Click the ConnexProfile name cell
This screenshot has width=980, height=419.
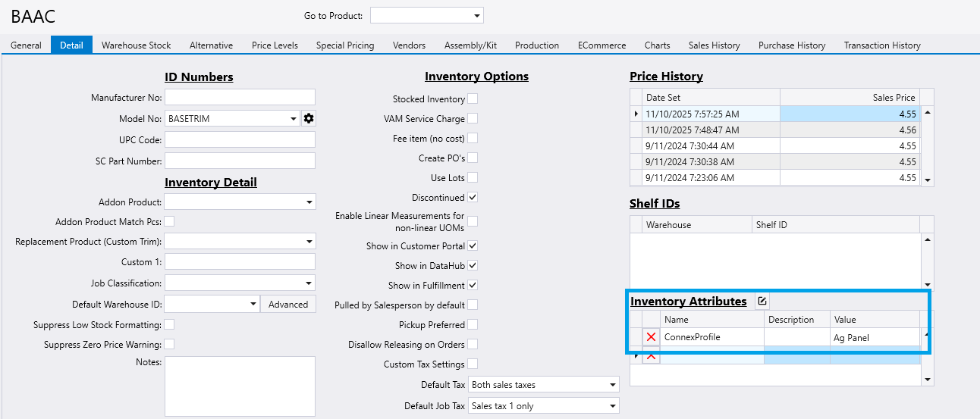click(712, 337)
